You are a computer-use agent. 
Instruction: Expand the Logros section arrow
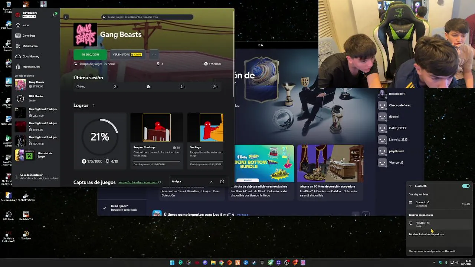94,106
